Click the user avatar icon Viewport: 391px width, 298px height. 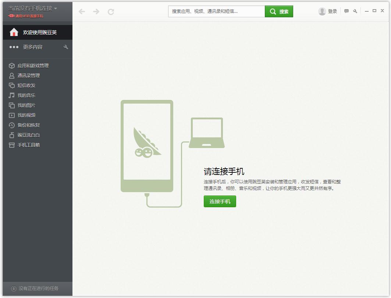pyautogui.click(x=322, y=11)
